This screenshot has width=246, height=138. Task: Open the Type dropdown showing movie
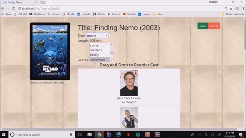coord(97,36)
